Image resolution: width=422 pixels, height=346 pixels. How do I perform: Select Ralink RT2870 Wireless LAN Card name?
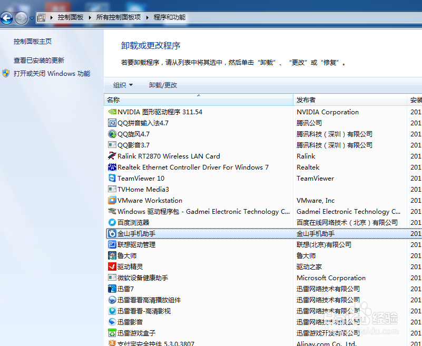point(169,156)
